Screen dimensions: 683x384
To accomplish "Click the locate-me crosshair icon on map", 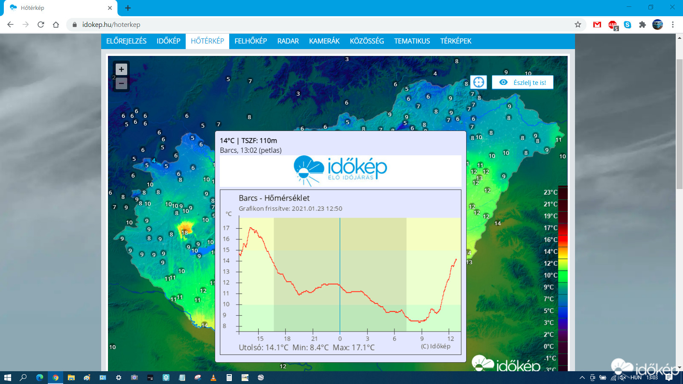I will click(479, 82).
